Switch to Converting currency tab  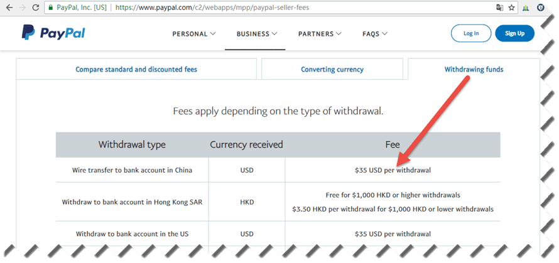(332, 69)
